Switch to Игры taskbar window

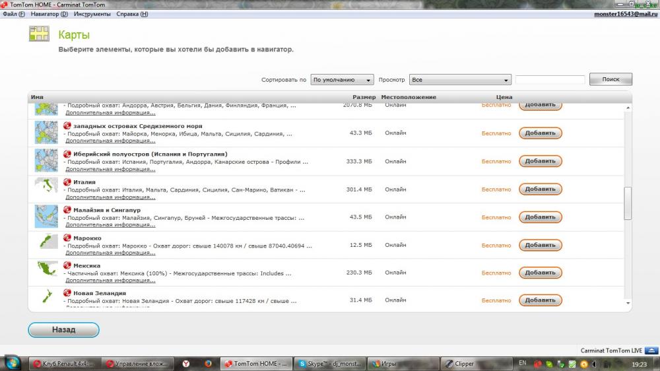pos(403,364)
